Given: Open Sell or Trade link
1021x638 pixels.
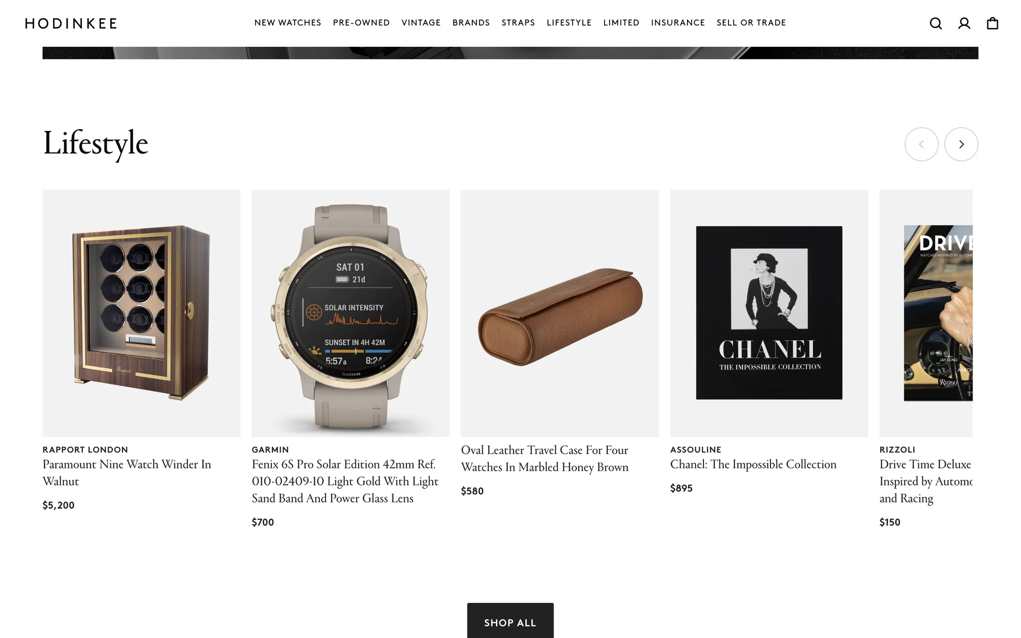Looking at the screenshot, I should pyautogui.click(x=751, y=23).
